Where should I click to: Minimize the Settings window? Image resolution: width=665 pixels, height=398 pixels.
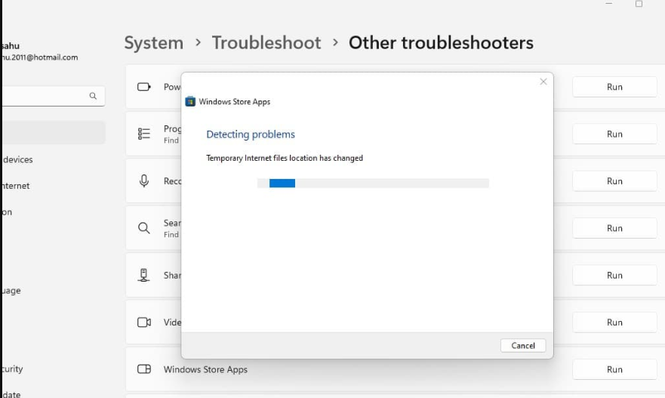coord(609,3)
